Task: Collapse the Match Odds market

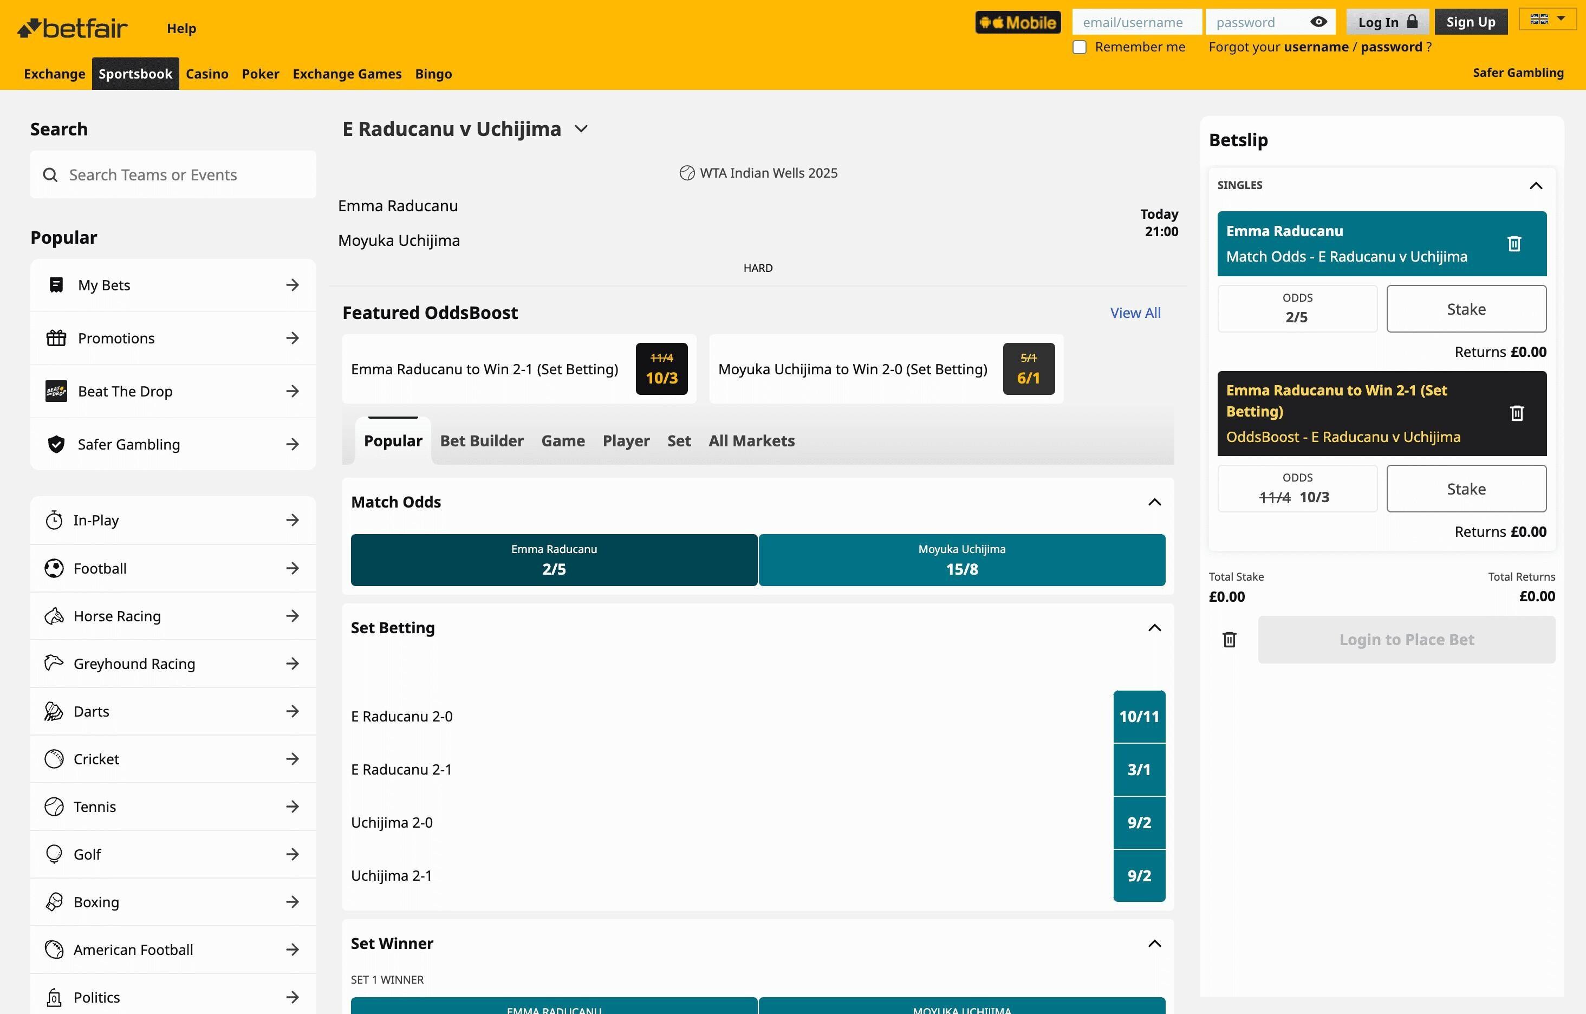Action: point(1154,502)
